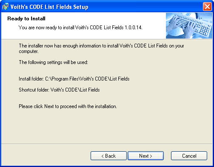This screenshot has height=167, width=214.
Task: Click 'Please click Next to proceed' text
Action: point(68,106)
